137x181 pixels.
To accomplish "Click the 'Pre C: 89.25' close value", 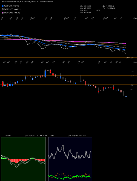I will (x=86, y=13).
